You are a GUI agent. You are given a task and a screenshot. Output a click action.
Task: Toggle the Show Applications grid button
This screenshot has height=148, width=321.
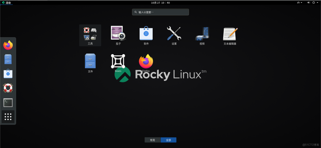[x=8, y=117]
